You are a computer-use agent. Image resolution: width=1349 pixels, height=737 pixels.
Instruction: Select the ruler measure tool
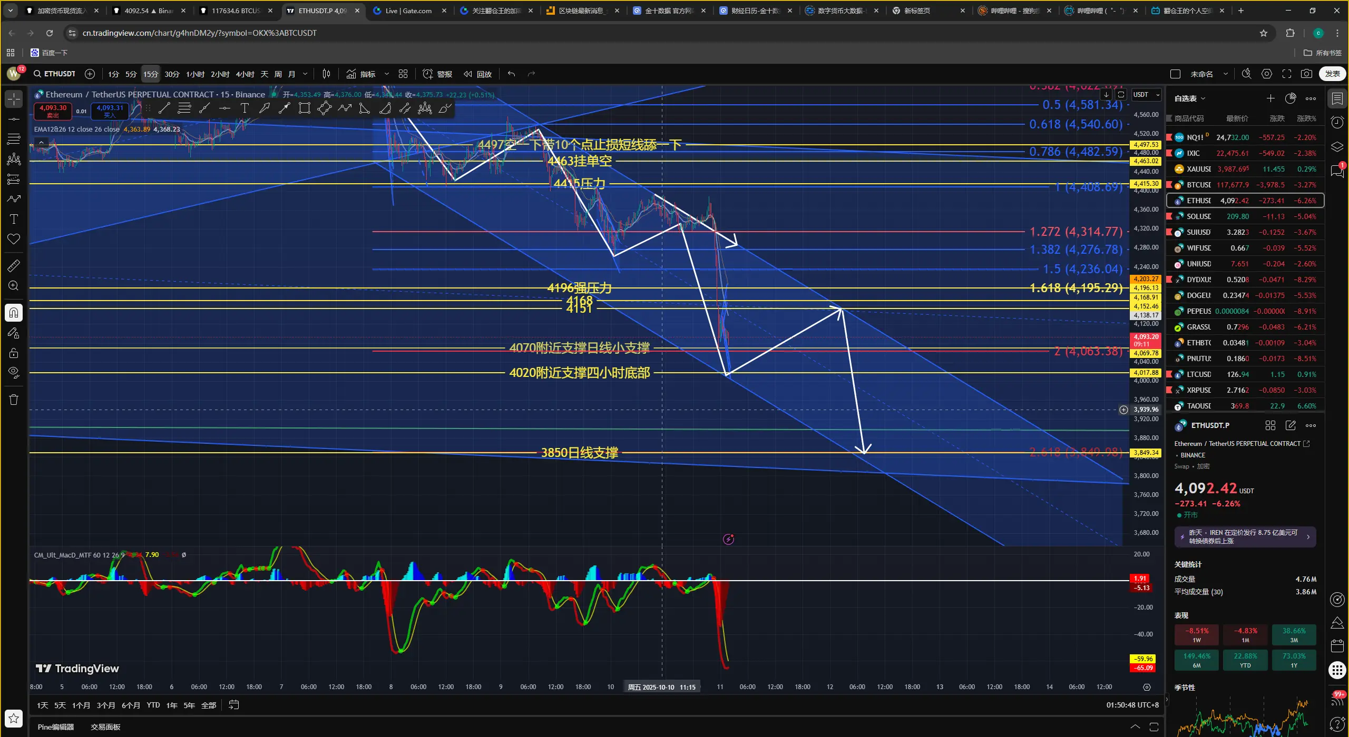pyautogui.click(x=14, y=265)
